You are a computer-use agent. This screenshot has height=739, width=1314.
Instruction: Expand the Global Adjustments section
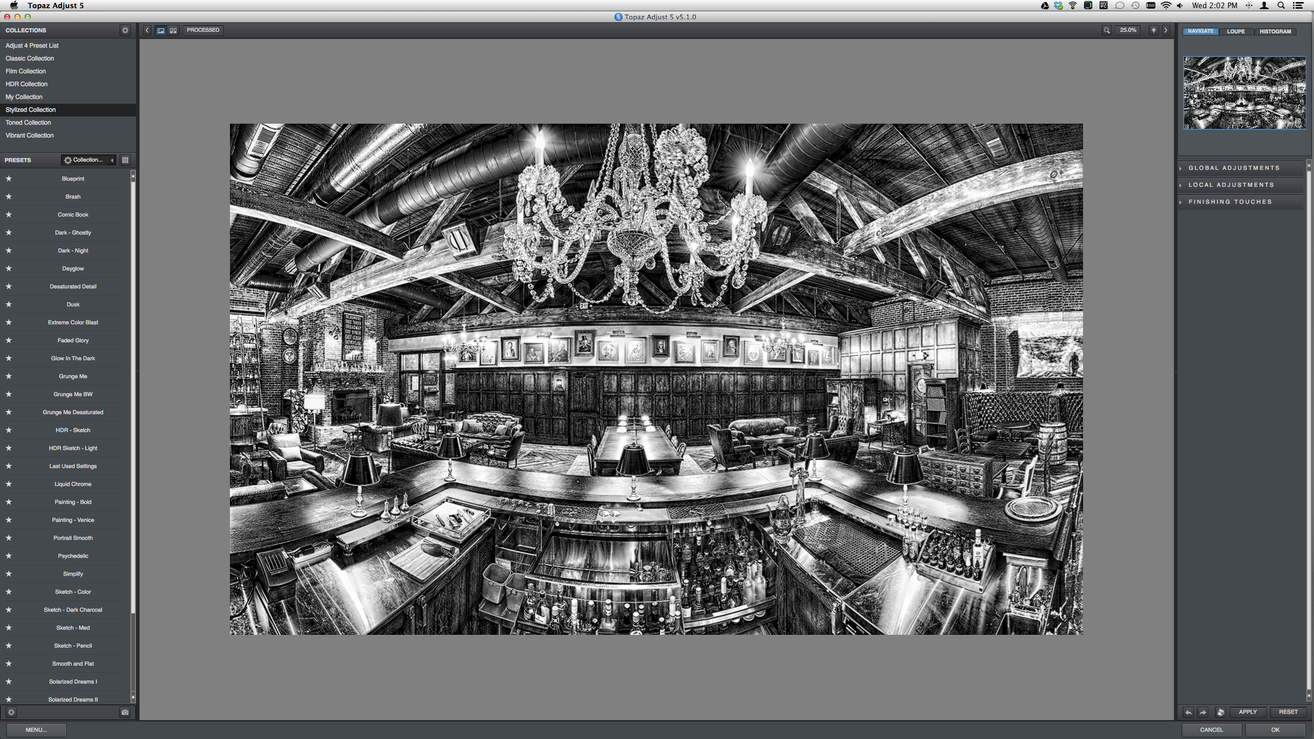[x=1234, y=168]
